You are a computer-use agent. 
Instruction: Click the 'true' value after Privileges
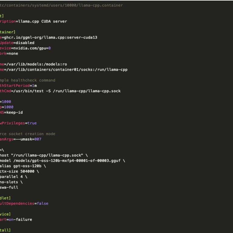tap(32, 123)
